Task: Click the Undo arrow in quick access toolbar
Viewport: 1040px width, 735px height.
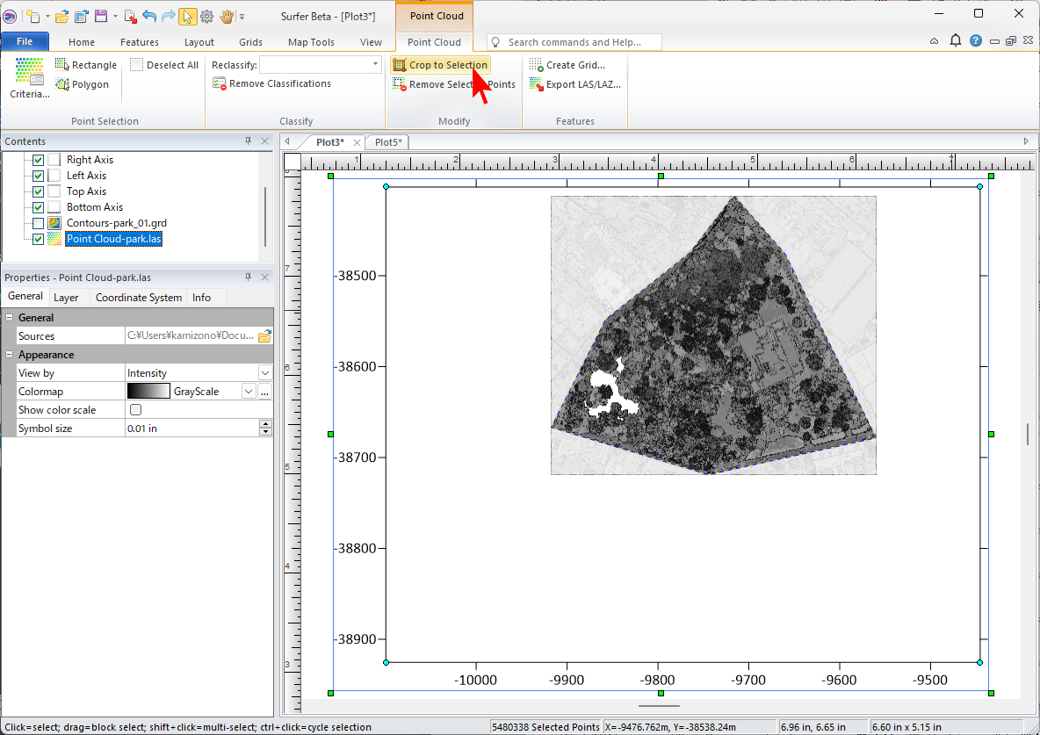Action: pyautogui.click(x=148, y=16)
